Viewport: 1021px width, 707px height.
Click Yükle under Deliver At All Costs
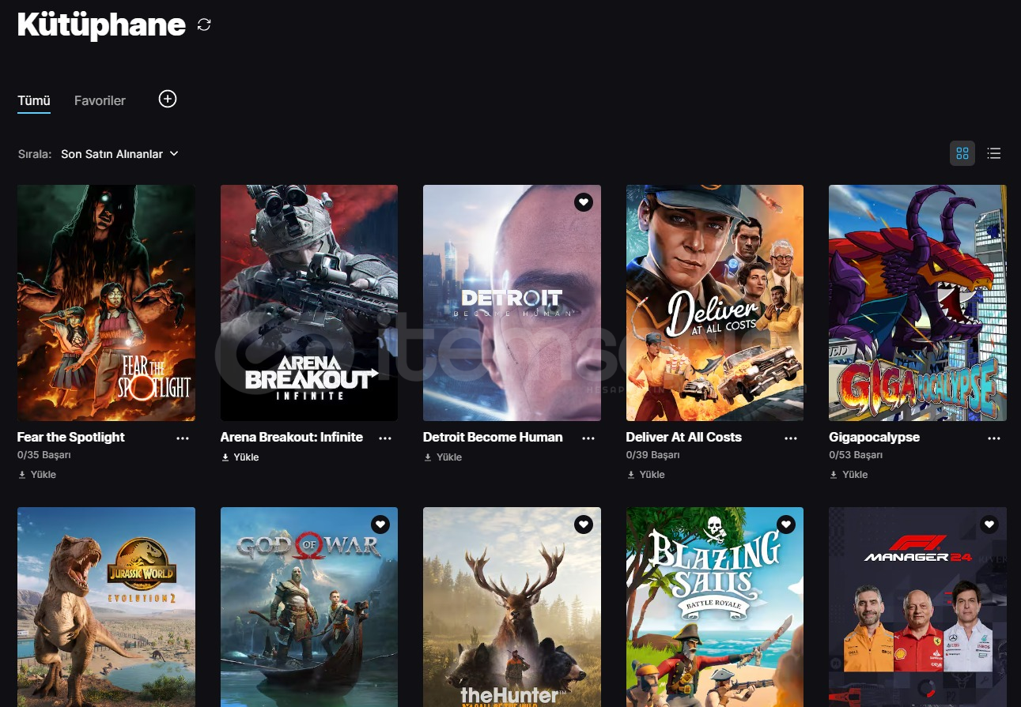(x=645, y=475)
